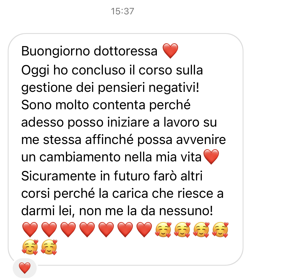Click the text "adesso posso iniziare a lavoro su"
The height and width of the screenshot is (280, 284).
tap(119, 122)
